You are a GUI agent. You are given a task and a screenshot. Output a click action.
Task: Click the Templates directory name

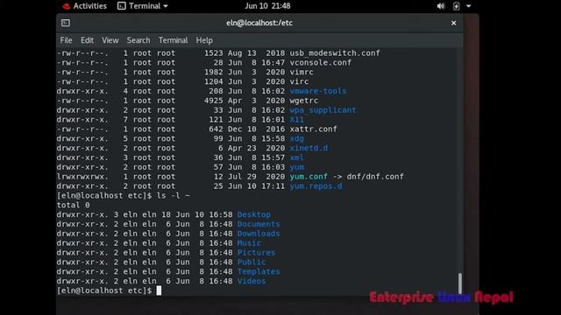coord(259,271)
